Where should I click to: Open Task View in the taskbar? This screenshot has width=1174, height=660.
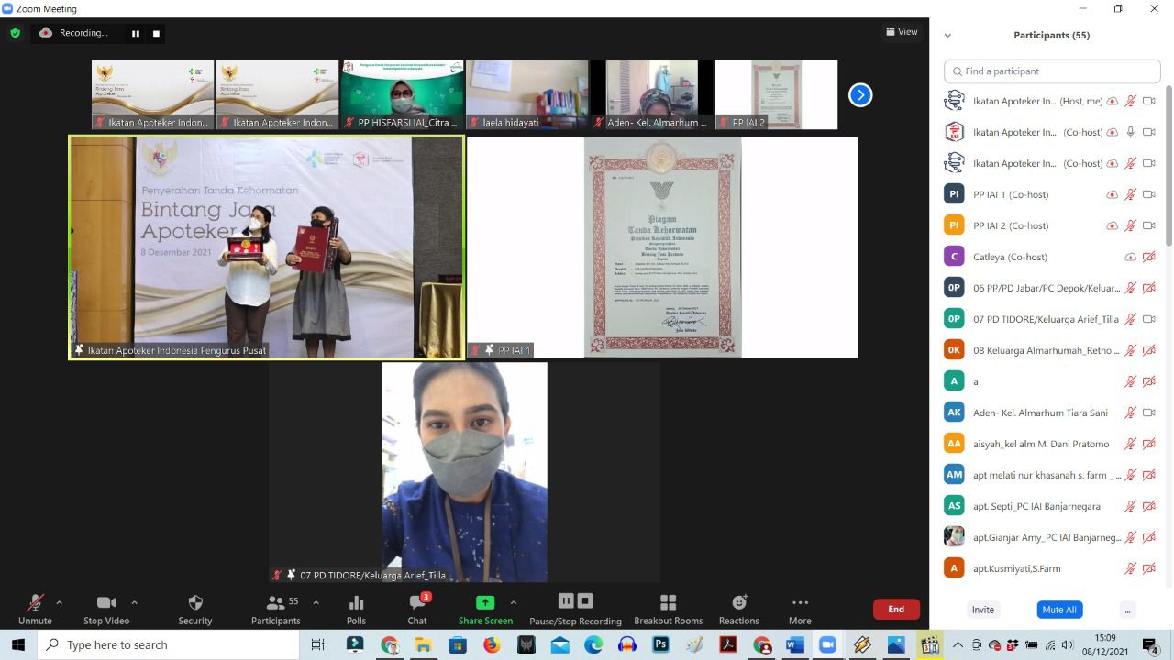(317, 645)
